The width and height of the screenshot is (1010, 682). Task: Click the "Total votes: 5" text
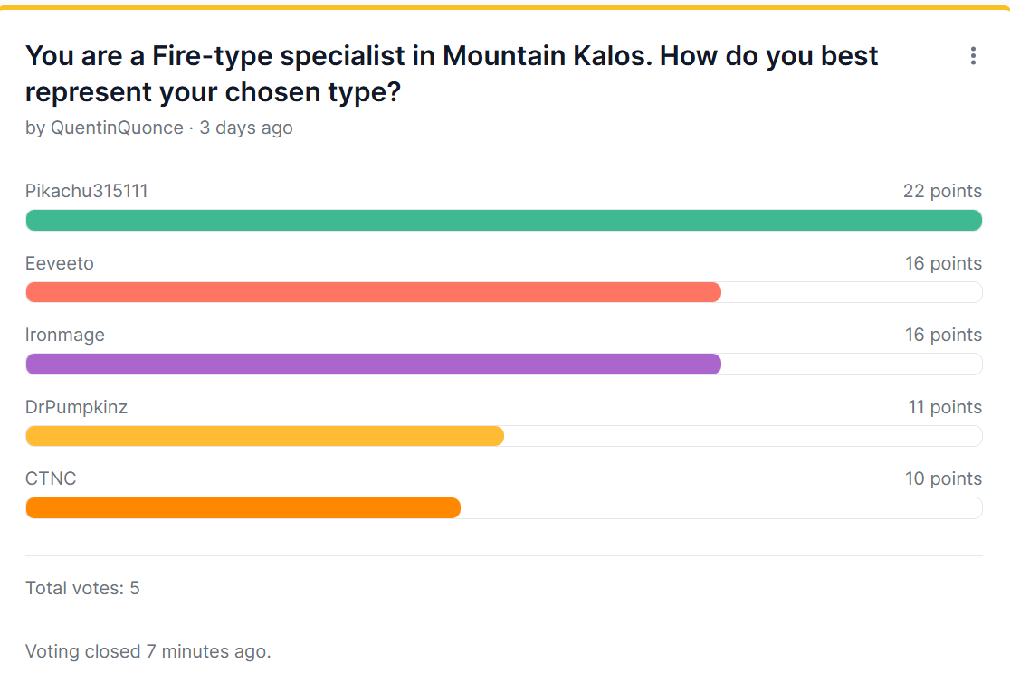82,588
